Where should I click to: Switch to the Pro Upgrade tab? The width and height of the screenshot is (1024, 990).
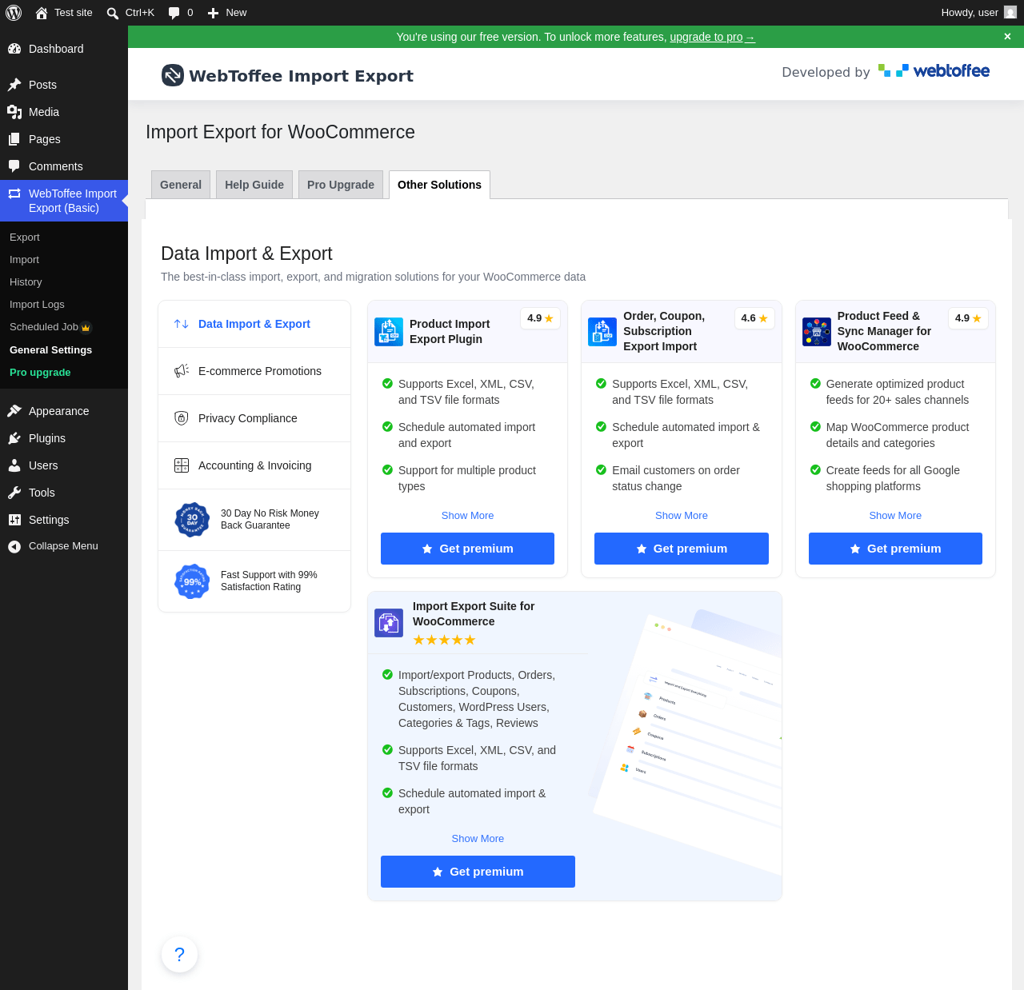pyautogui.click(x=341, y=185)
